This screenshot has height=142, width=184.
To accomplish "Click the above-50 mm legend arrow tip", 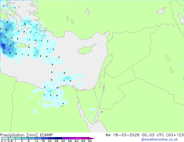I will tap(92, 138).
